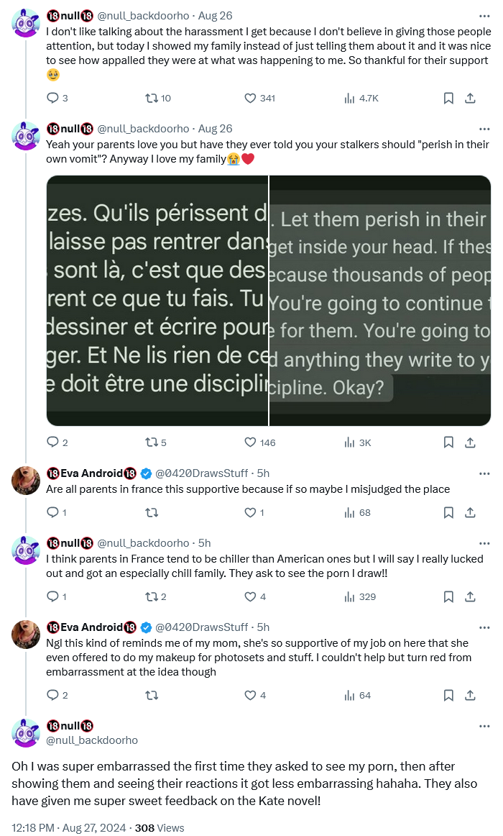Open more options on Eva's France tweet
This screenshot has height=836, width=503.
pyautogui.click(x=484, y=473)
